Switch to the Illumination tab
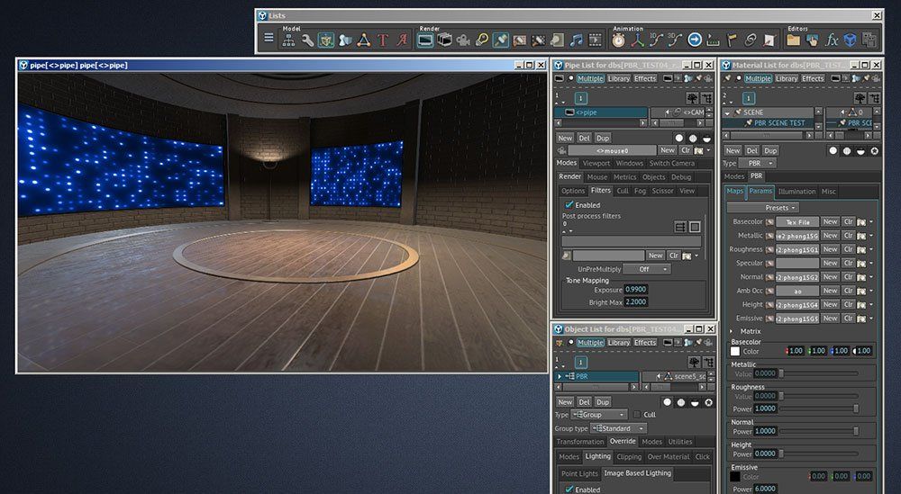 tap(796, 192)
